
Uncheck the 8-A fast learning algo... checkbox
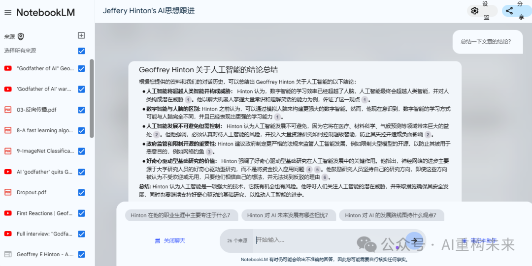(x=81, y=130)
